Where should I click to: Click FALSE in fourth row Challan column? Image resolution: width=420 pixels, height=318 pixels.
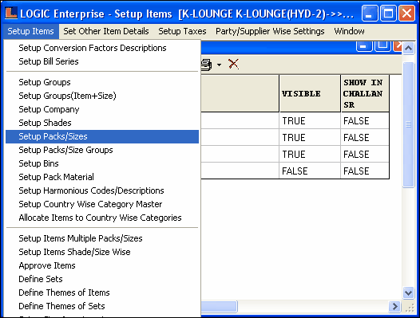pos(365,171)
